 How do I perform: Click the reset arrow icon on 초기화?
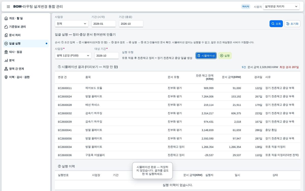[x=288, y=24]
